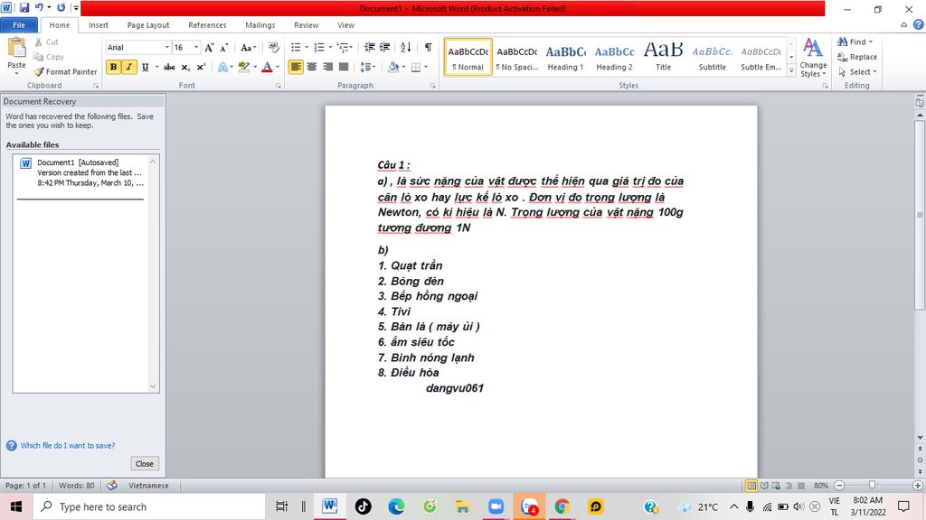Open the font name dropdown Arial
The width and height of the screenshot is (926, 520).
166,47
